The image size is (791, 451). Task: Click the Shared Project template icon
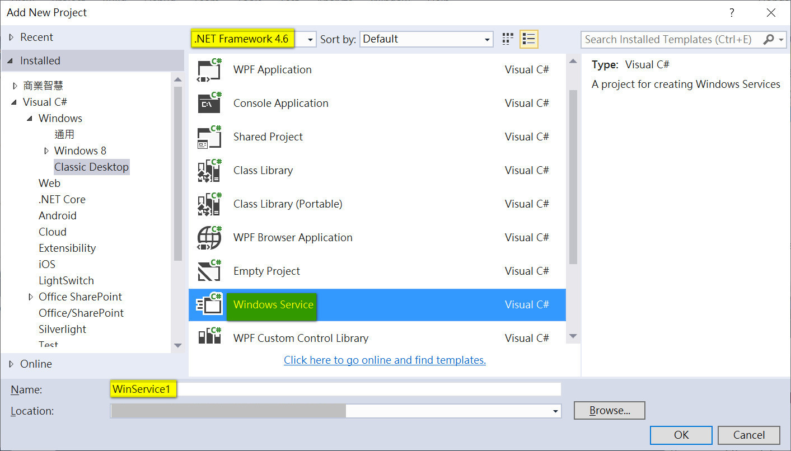209,137
